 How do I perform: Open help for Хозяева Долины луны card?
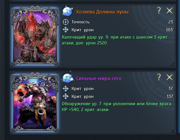(x=159, y=11)
